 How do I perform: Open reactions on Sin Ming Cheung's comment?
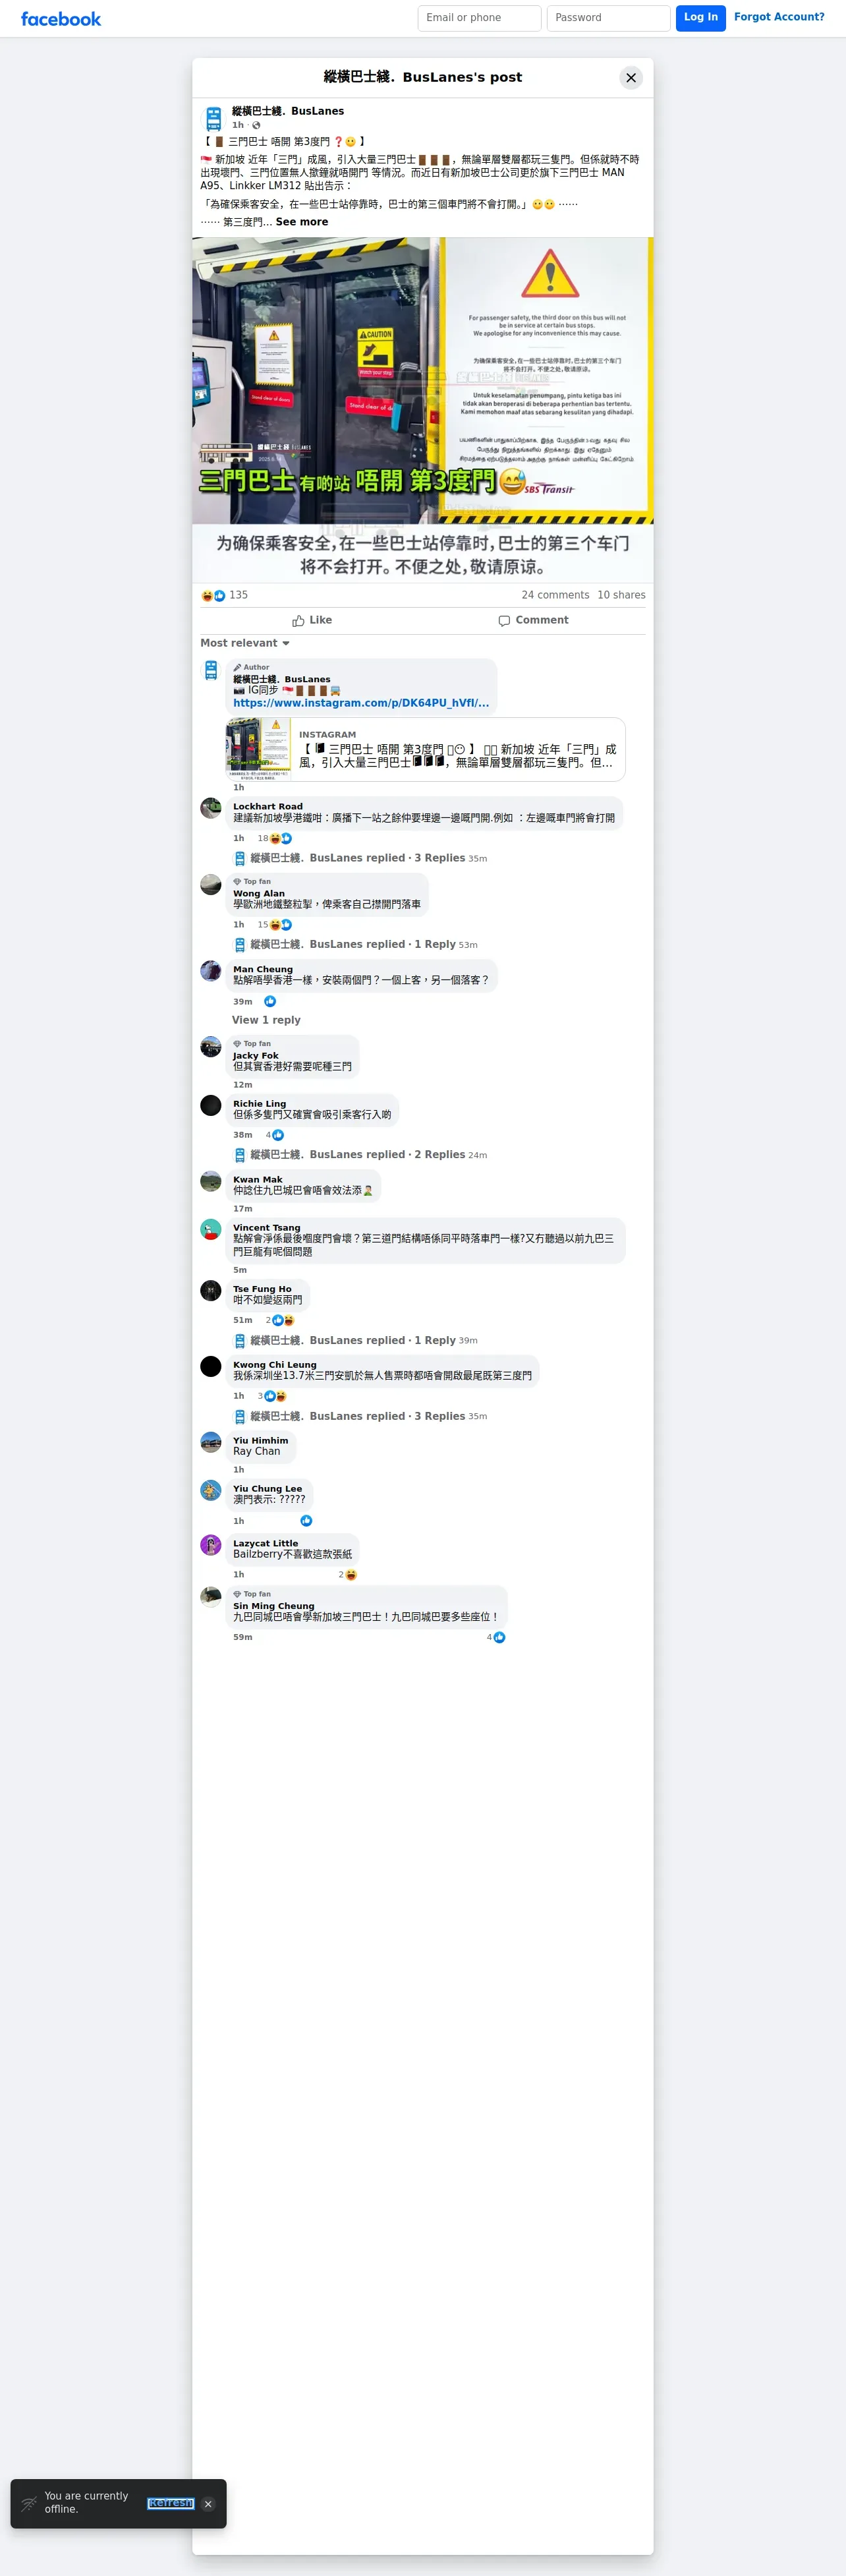[496, 1637]
